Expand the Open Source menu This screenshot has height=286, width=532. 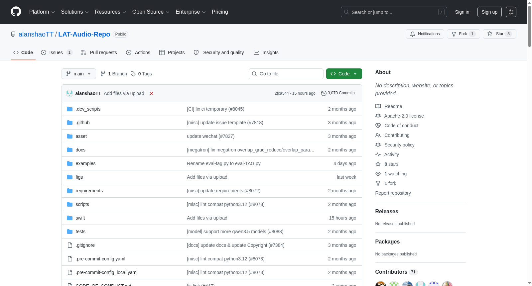coord(151,12)
